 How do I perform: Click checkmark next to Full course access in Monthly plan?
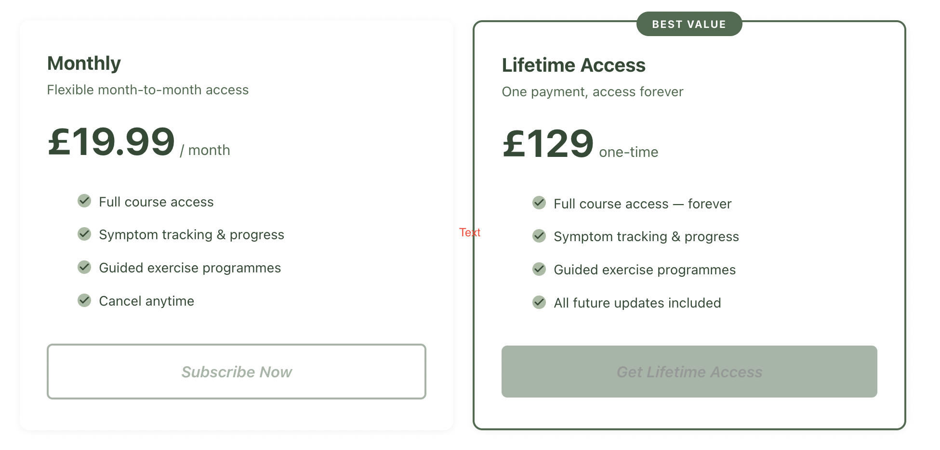click(x=84, y=201)
